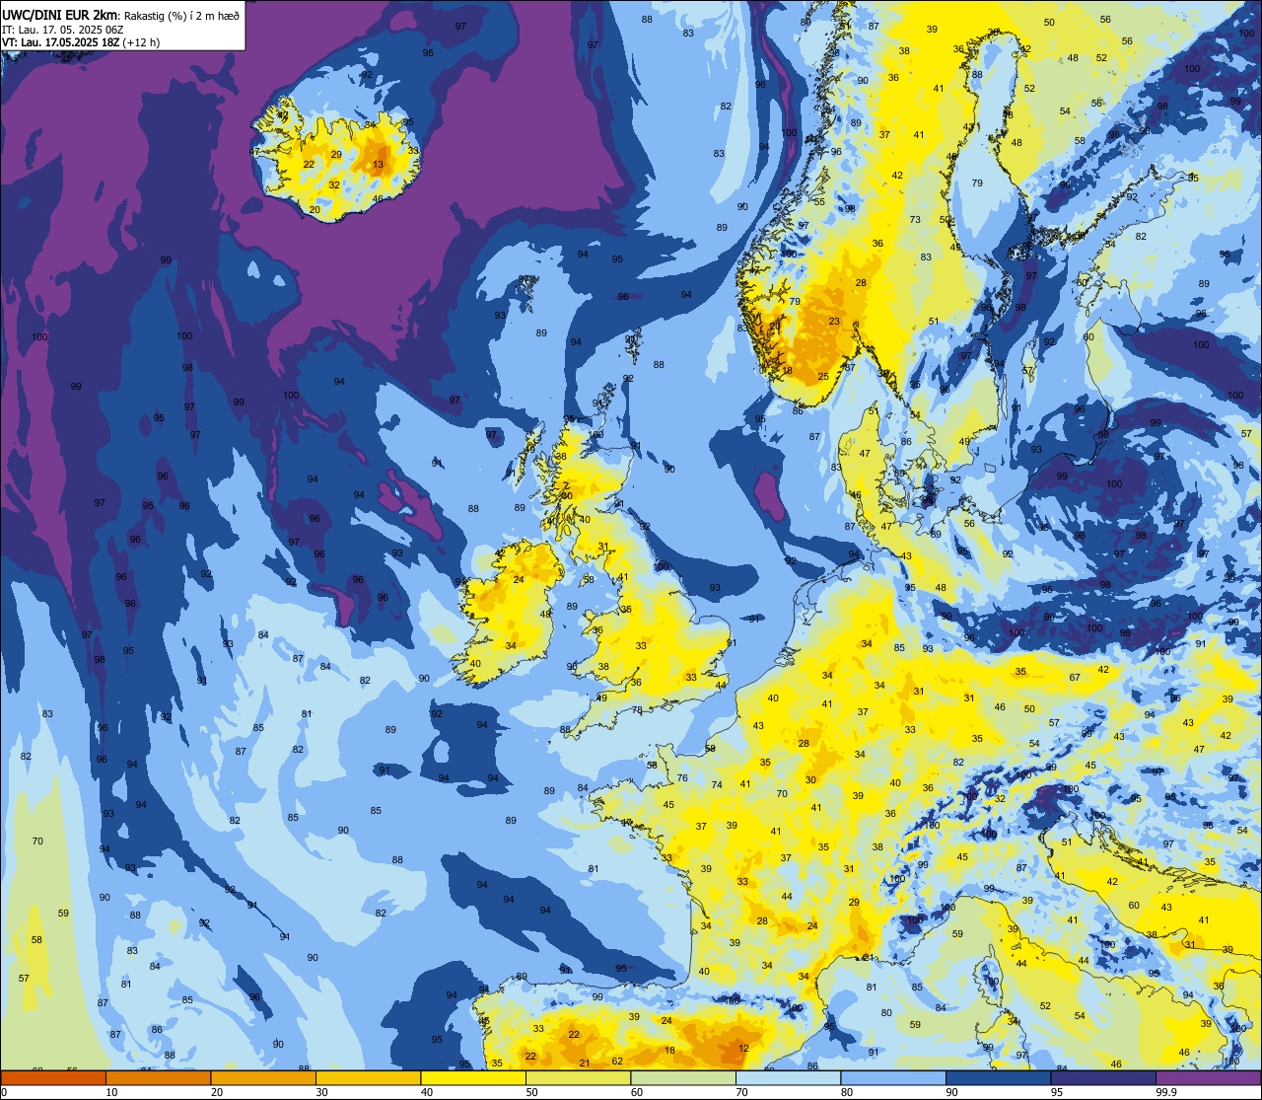1262x1100 pixels.
Task: Select the darkest orange 0–10 legend swatch
Action: point(53,1078)
